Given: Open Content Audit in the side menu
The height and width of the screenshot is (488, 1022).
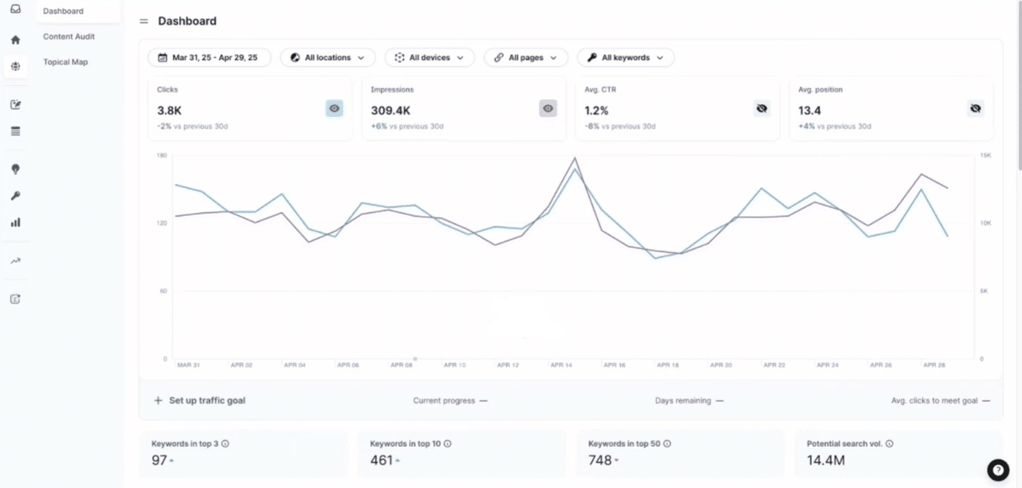Looking at the screenshot, I should pyautogui.click(x=69, y=37).
